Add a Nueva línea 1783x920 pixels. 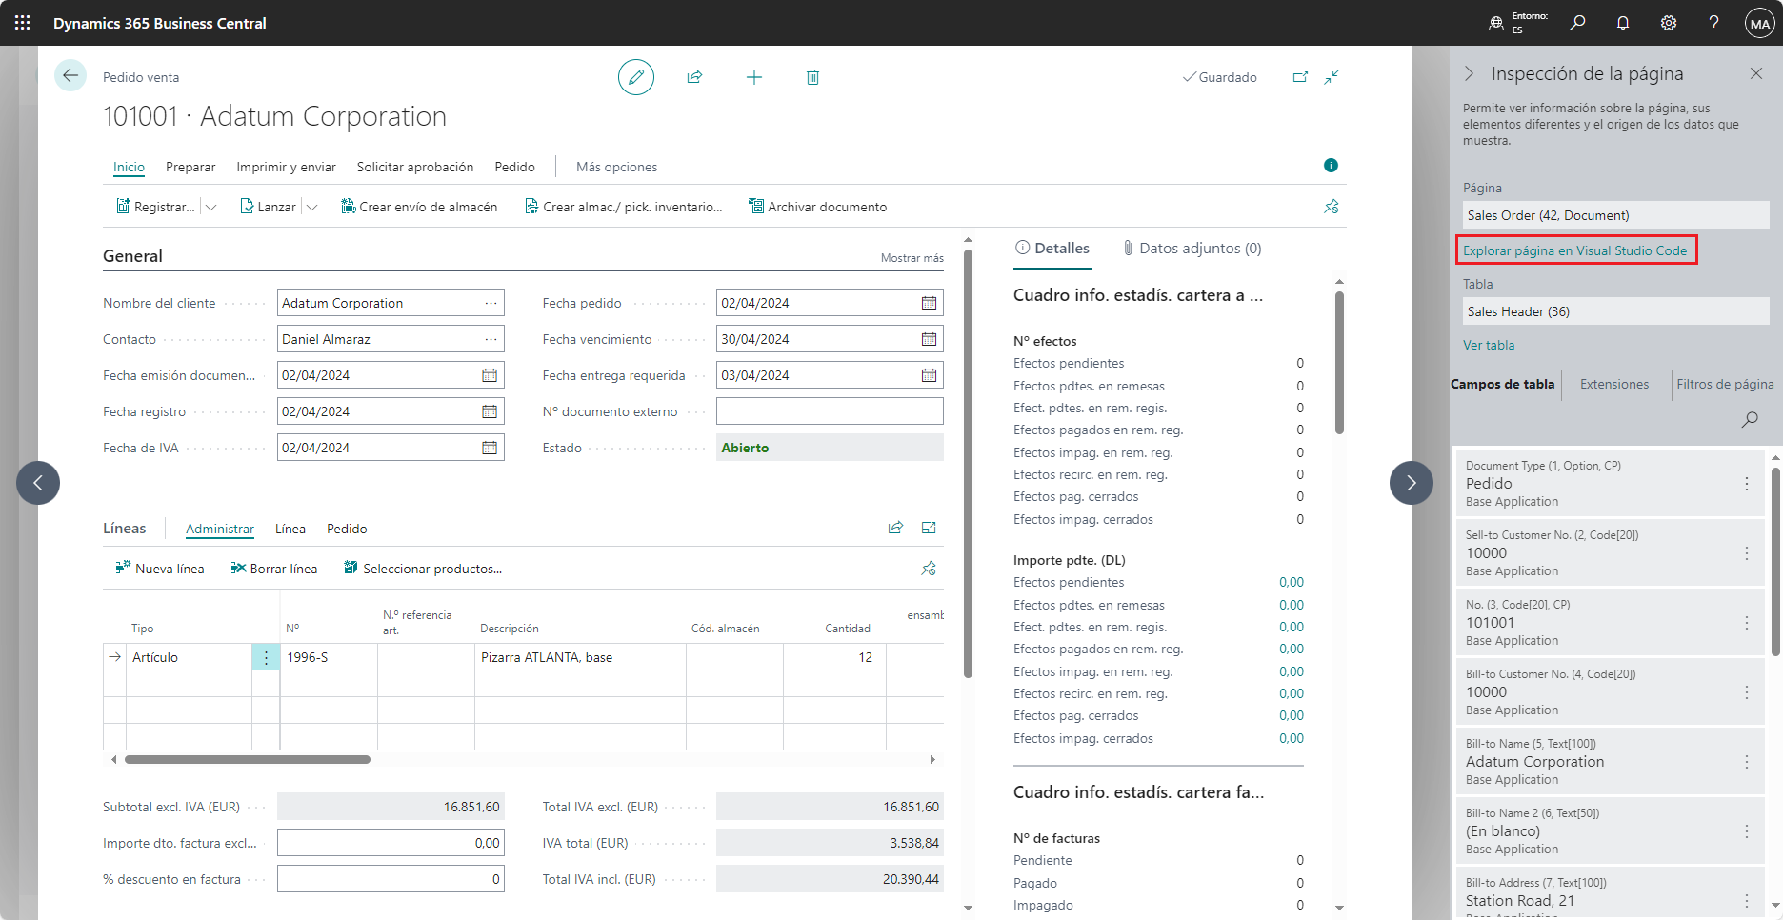[x=160, y=569]
